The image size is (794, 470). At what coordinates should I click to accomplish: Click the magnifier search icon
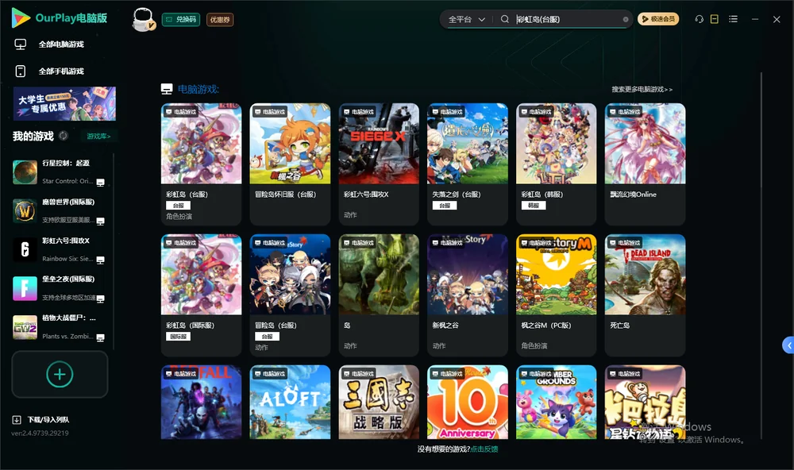point(504,19)
